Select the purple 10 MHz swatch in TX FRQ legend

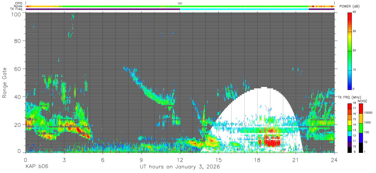click(x=350, y=144)
